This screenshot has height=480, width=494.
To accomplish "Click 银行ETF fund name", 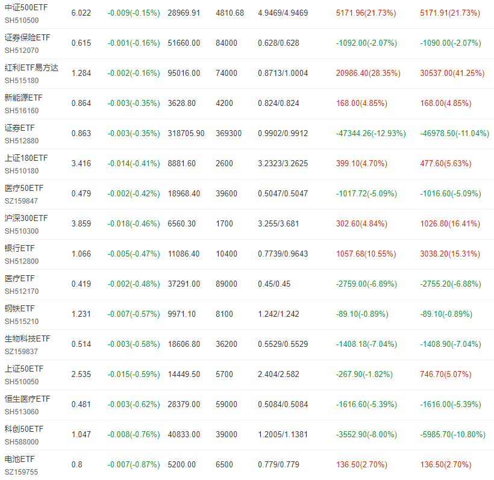I will pyautogui.click(x=19, y=249).
